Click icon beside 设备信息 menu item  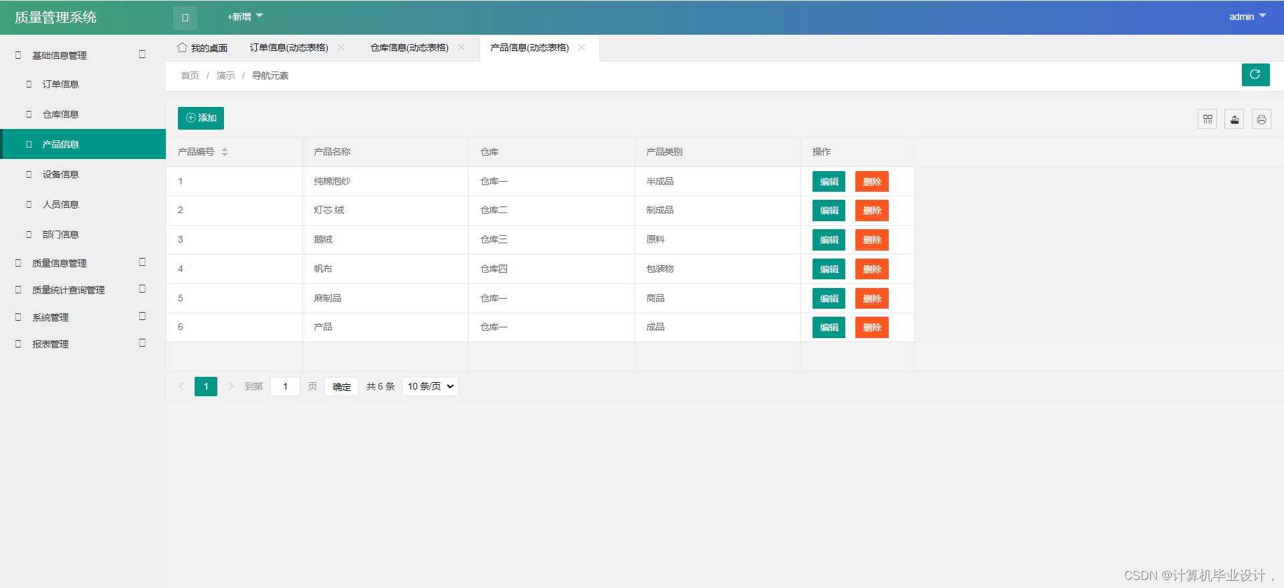[29, 174]
